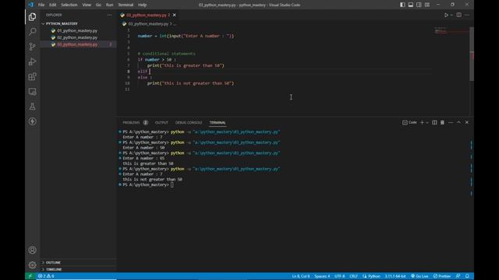This screenshot has width=499, height=280.
Task: Open 01_python_mastery.py in explorer
Action: (x=77, y=31)
